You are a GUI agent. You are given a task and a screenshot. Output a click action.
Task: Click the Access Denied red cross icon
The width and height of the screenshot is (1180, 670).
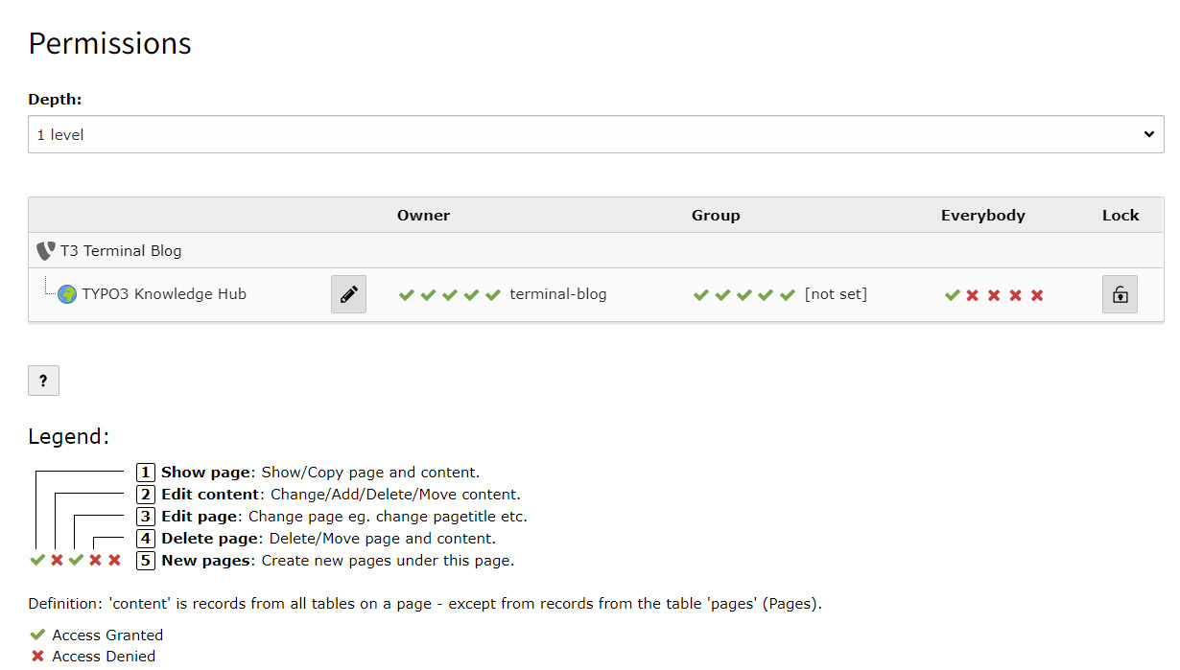pyautogui.click(x=37, y=657)
